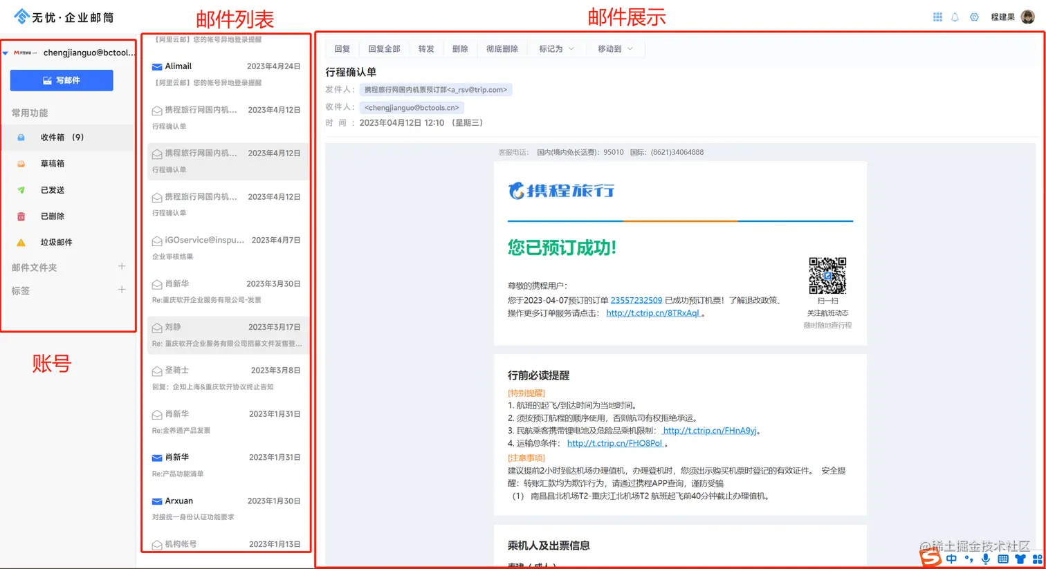Click the Sogou input method S logo
This screenshot has height=569, width=1046.
930,558
